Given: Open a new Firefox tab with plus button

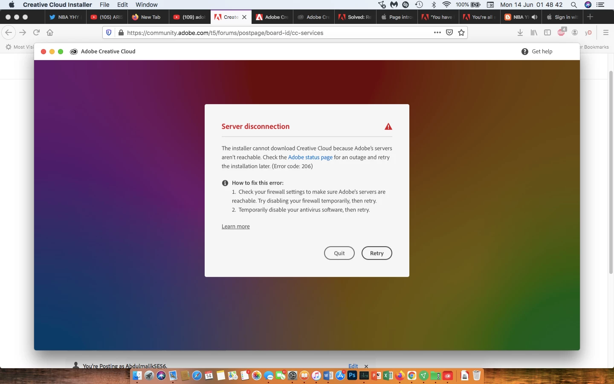Looking at the screenshot, I should [x=590, y=17].
